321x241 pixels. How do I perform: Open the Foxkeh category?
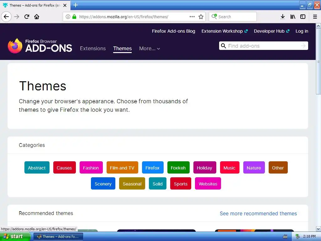click(178, 168)
